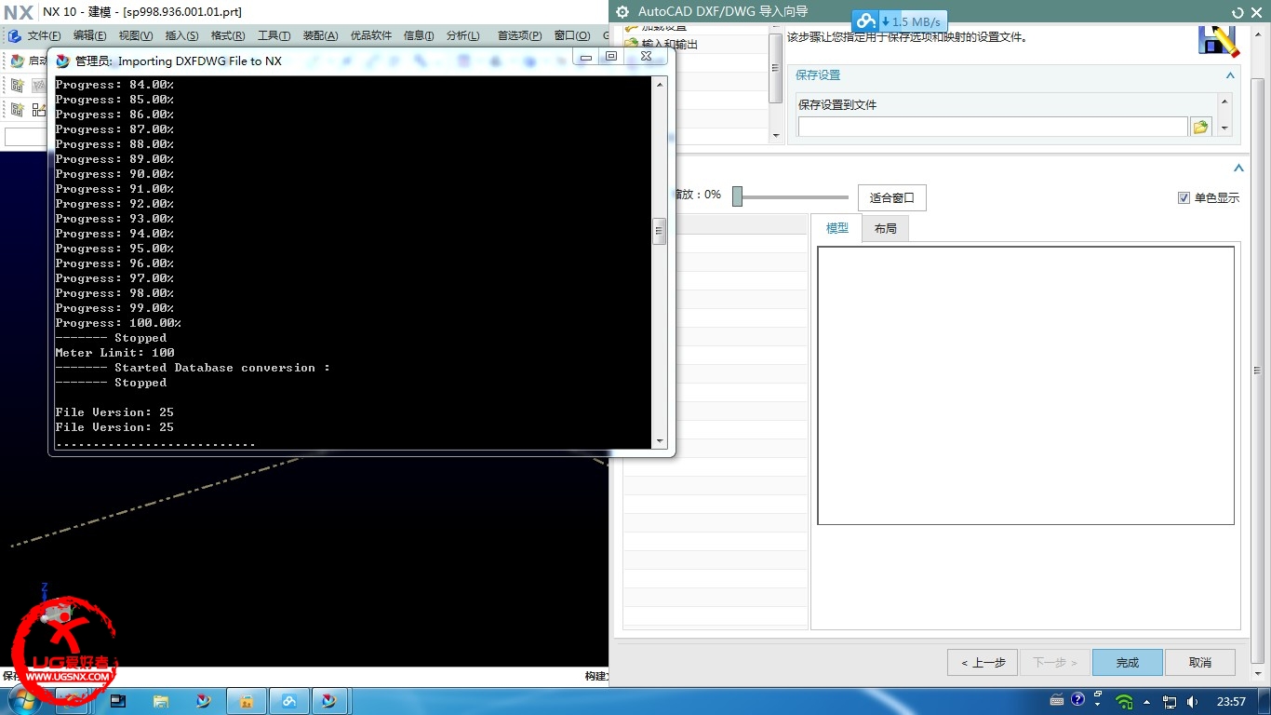Open the 信息(I) menu
This screenshot has height=715, width=1271.
(x=419, y=35)
